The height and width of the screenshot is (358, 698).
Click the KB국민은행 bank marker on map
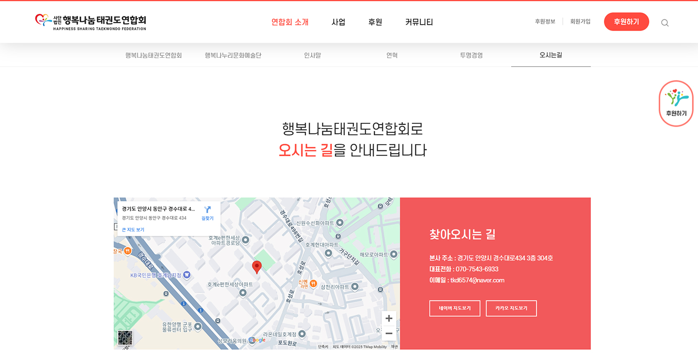click(187, 275)
